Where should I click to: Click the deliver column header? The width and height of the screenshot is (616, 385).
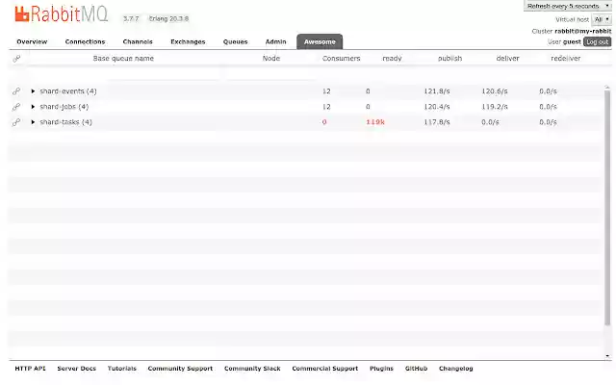(507, 59)
